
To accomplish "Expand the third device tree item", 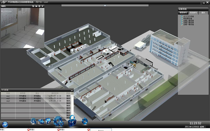I will coord(187,21).
